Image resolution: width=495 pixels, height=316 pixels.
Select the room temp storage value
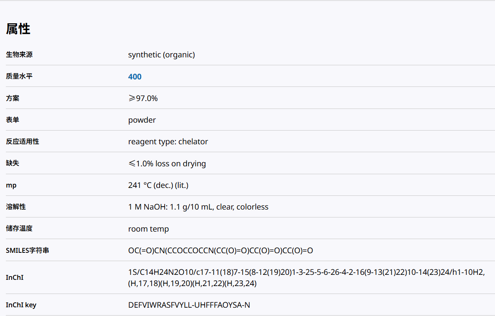click(x=148, y=229)
